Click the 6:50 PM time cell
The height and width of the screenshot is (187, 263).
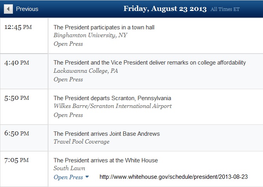[17, 134]
